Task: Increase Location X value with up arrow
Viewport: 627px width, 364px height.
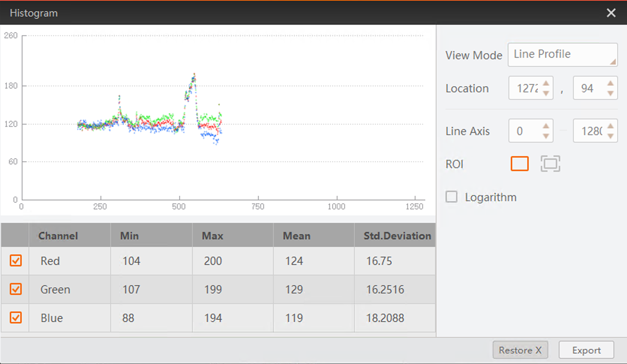Action: (x=546, y=83)
